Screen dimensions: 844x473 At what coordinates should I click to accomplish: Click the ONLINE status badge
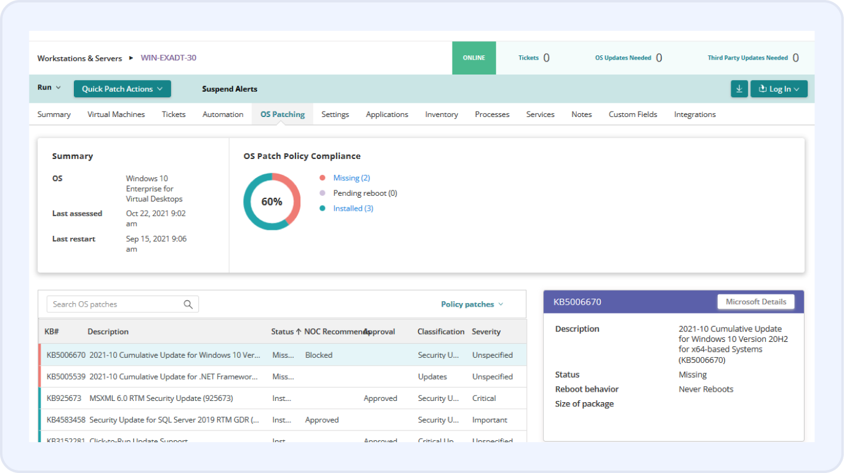pos(474,58)
